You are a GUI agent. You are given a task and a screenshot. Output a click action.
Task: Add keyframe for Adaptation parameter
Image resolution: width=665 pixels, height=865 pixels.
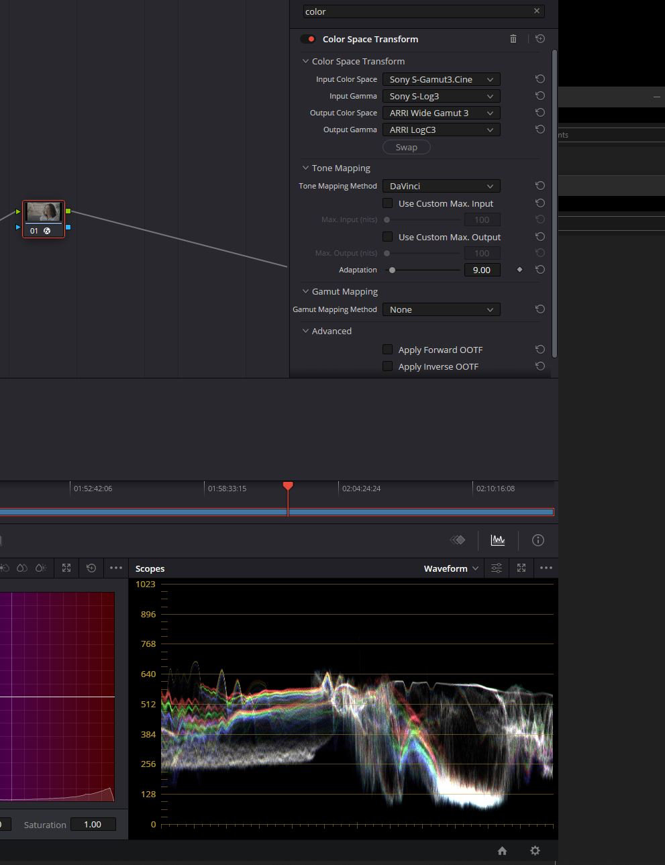coord(519,270)
